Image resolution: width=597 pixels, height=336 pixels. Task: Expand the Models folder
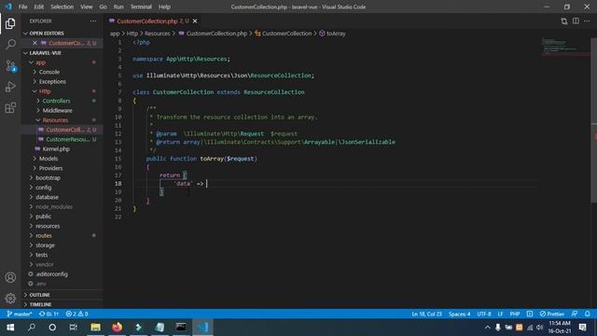[62, 159]
